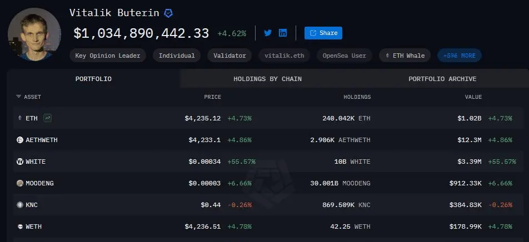
Task: Sort by the ASSET column header
Action: tap(32, 97)
